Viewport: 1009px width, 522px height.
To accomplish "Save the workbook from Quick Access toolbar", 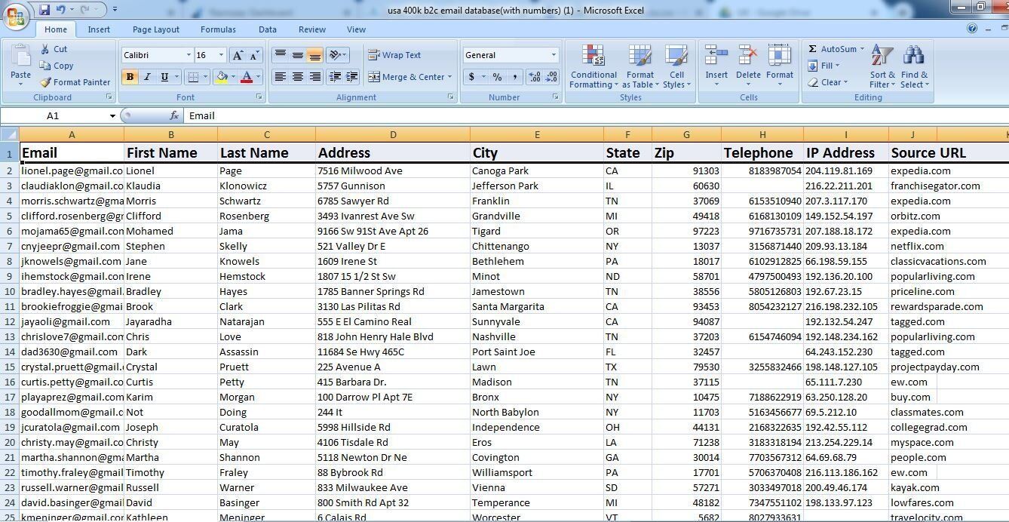I will click(44, 10).
